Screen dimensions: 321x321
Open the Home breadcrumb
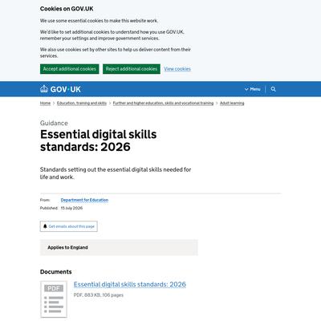point(45,104)
